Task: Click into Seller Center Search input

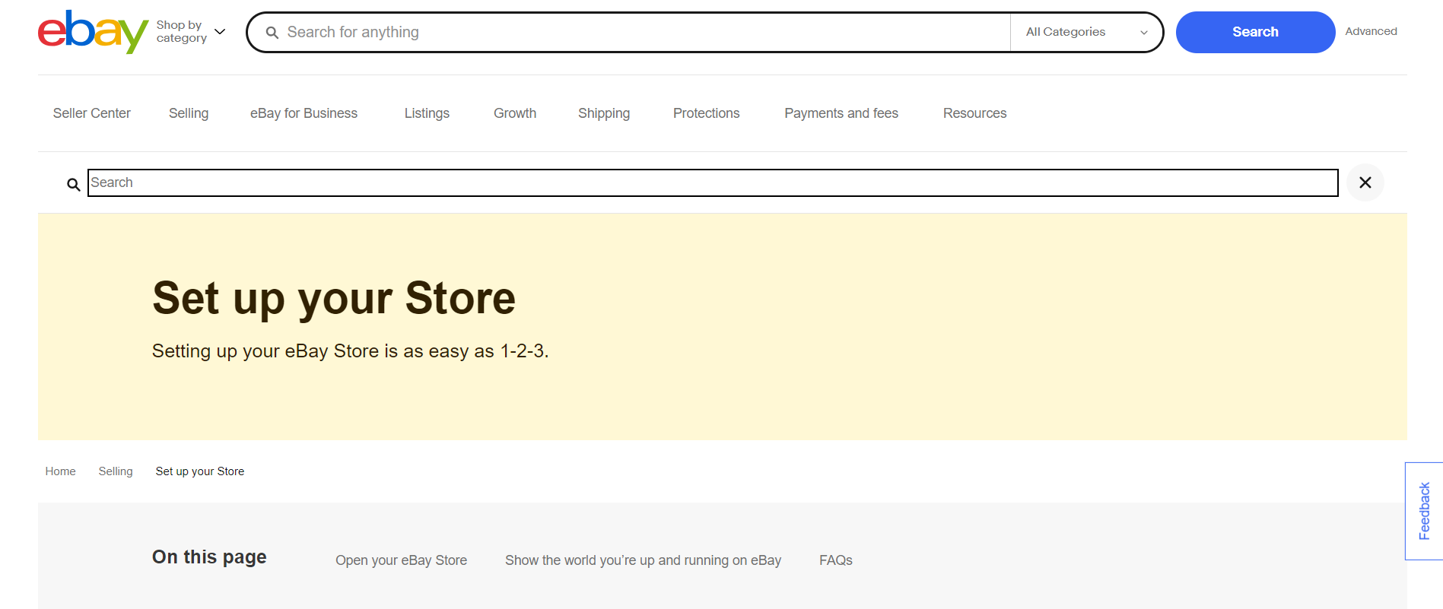Action: [713, 182]
